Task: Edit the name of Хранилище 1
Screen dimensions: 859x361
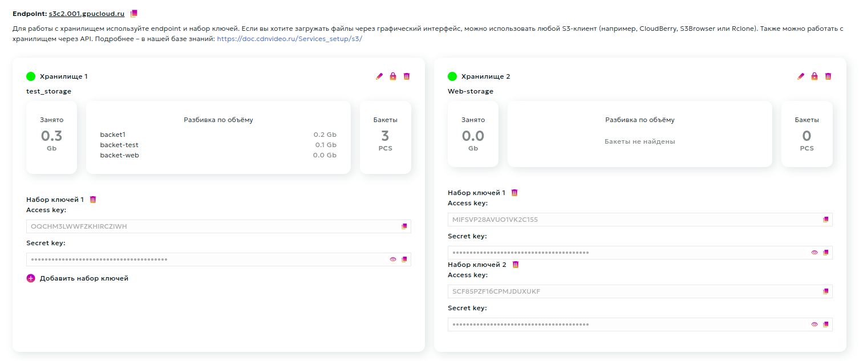Action: [379, 76]
